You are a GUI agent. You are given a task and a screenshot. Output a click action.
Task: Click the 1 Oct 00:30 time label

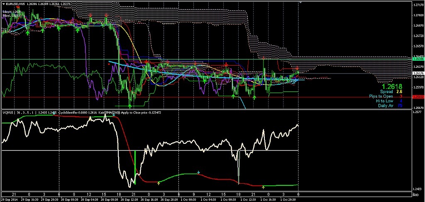pos(188,199)
